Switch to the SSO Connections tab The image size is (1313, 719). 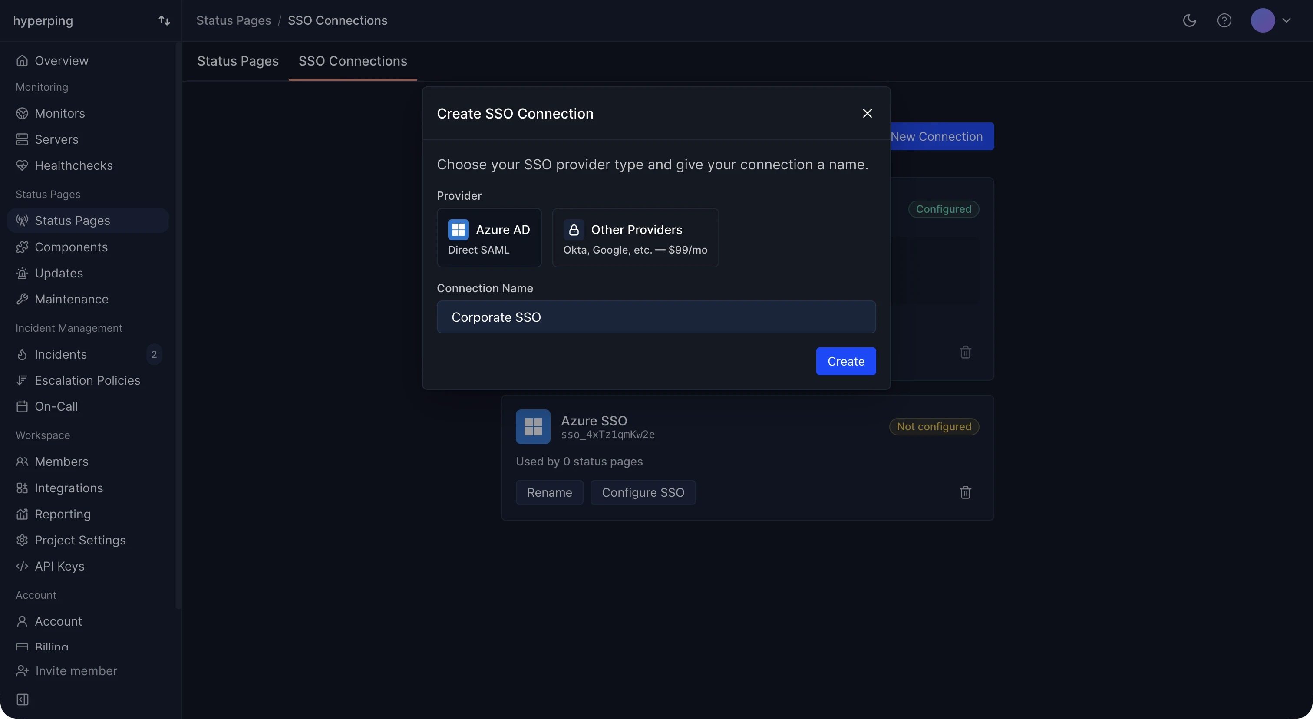point(353,61)
